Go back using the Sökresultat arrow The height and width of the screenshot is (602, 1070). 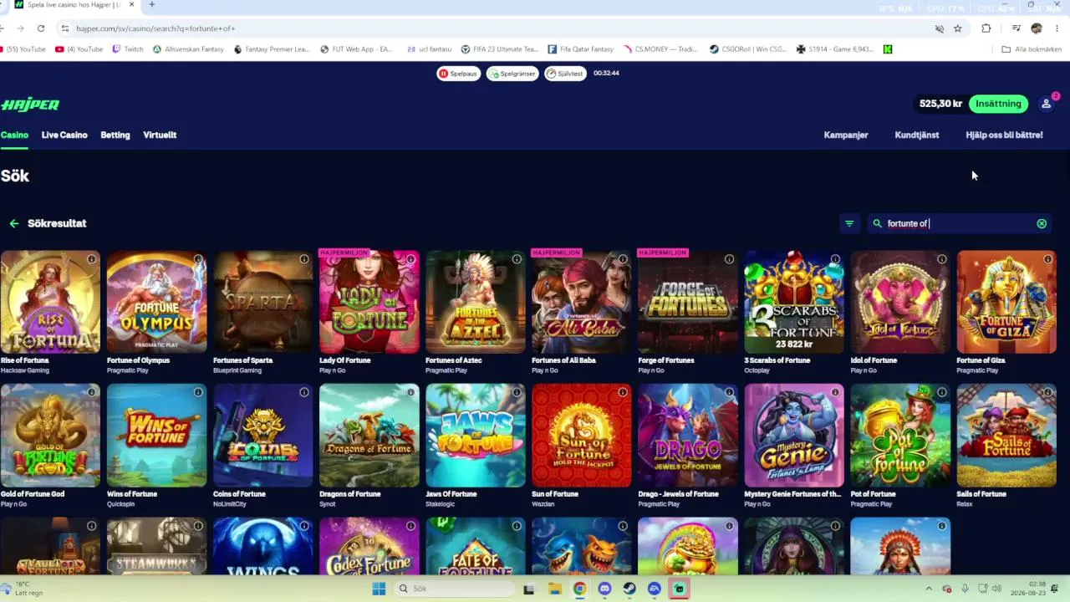(x=13, y=223)
